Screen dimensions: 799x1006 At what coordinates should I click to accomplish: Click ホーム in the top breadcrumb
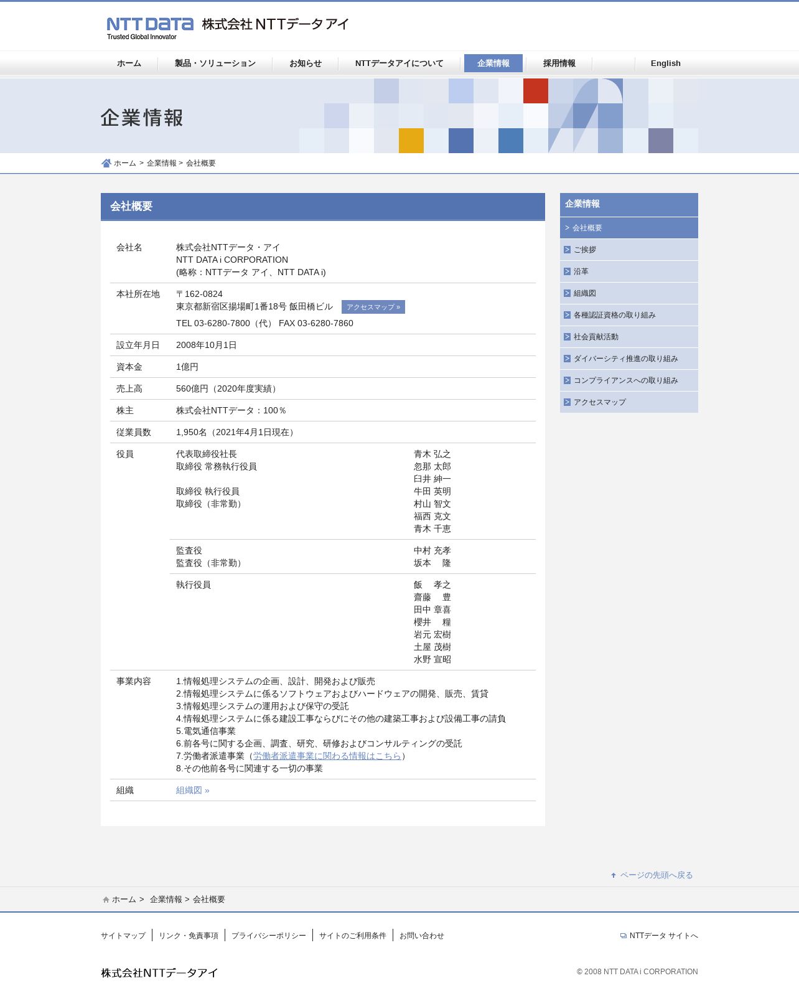tap(125, 163)
